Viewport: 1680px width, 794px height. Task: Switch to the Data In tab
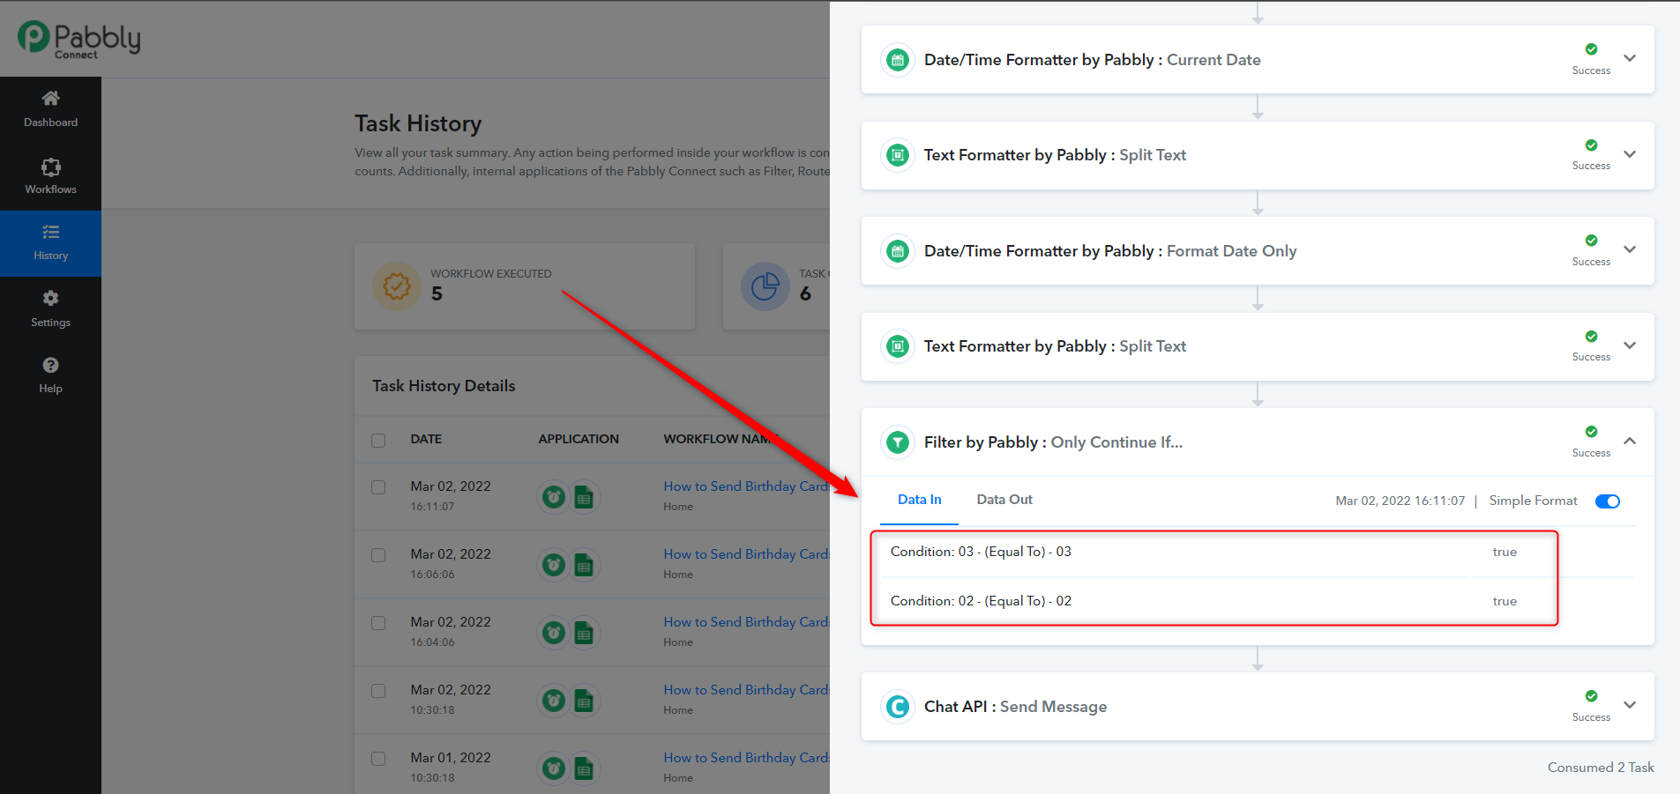(919, 500)
